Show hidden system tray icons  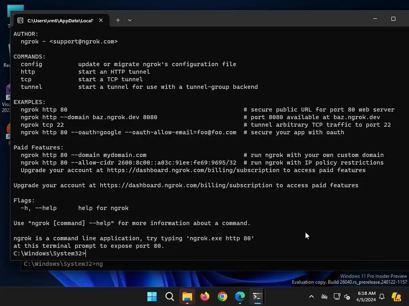pos(312,296)
